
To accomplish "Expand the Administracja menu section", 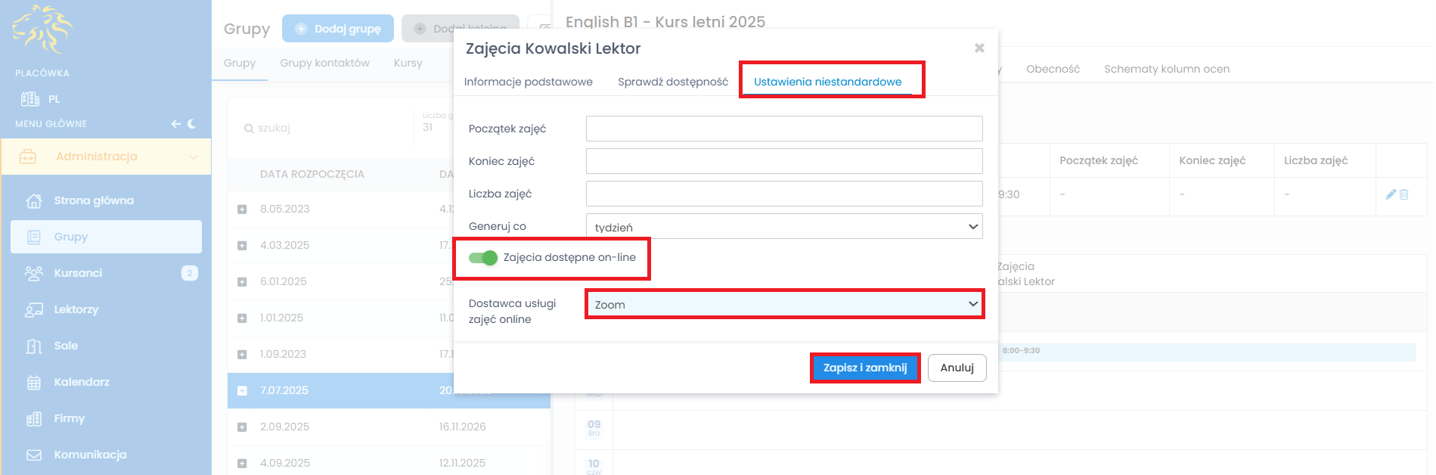I will pos(106,157).
